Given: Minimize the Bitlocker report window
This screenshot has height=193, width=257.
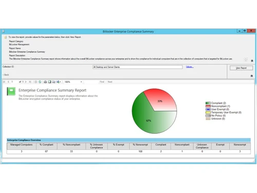Looking at the screenshot, I should click(x=240, y=31).
